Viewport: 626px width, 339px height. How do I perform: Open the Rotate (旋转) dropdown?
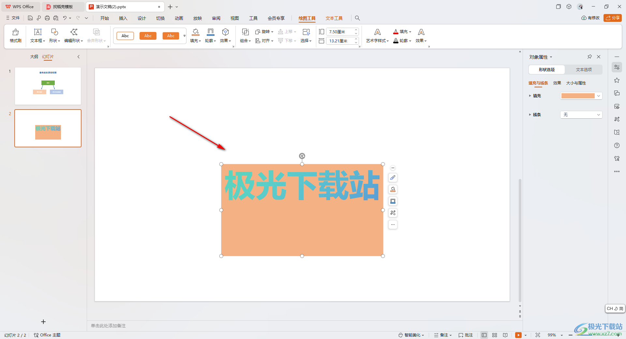[264, 32]
